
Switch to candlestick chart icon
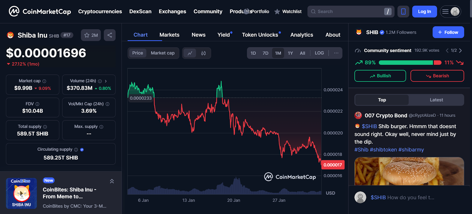tap(203, 53)
